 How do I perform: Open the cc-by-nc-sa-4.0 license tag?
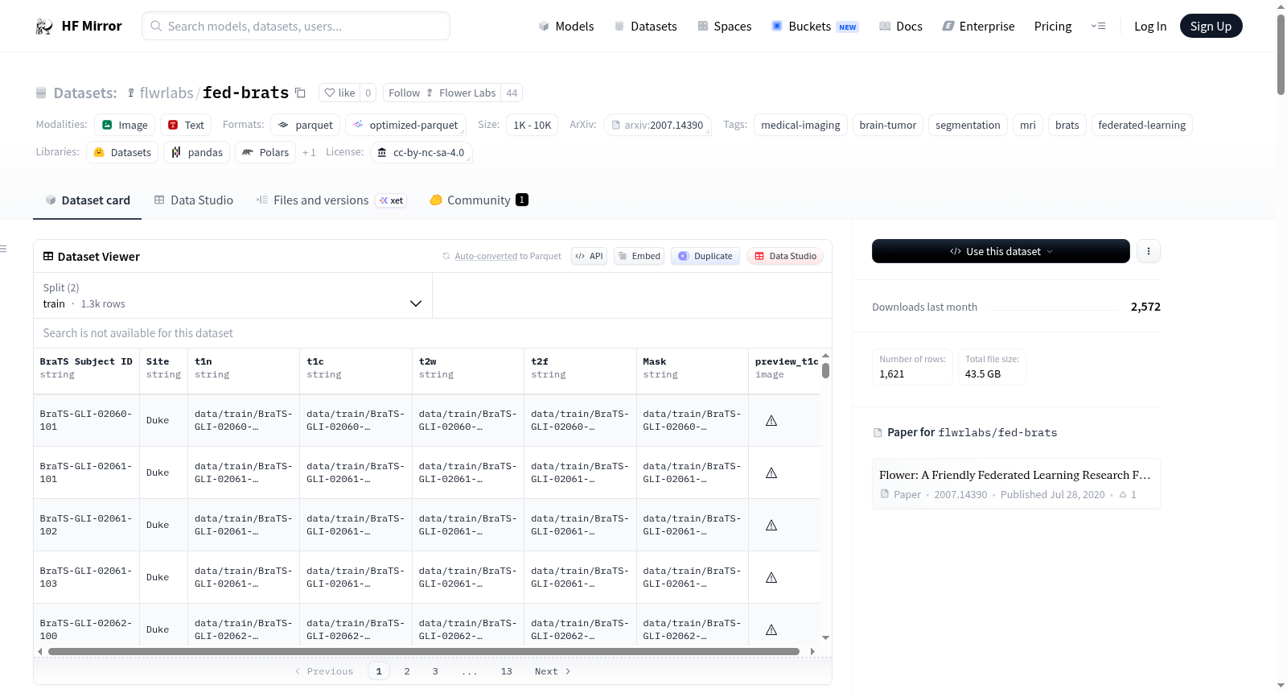pyautogui.click(x=421, y=152)
